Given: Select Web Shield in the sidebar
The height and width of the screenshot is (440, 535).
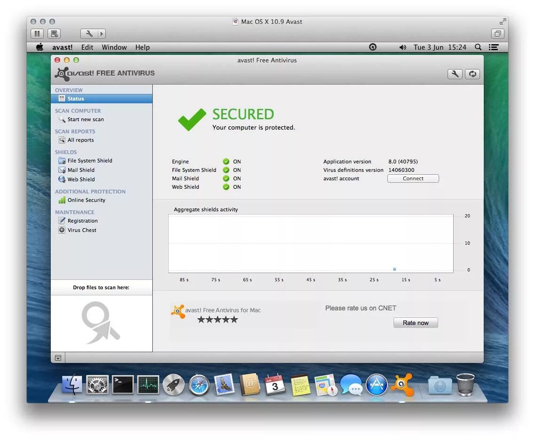Looking at the screenshot, I should (81, 179).
